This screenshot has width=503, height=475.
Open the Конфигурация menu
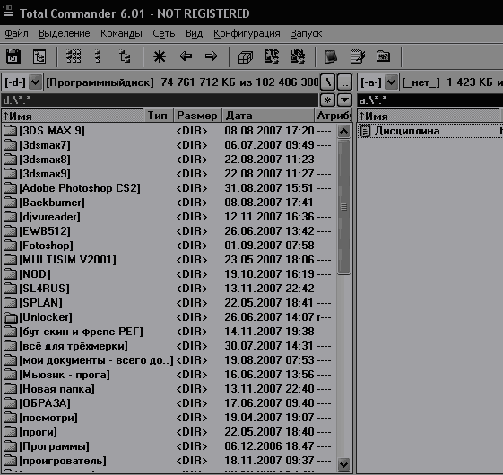[x=247, y=33]
